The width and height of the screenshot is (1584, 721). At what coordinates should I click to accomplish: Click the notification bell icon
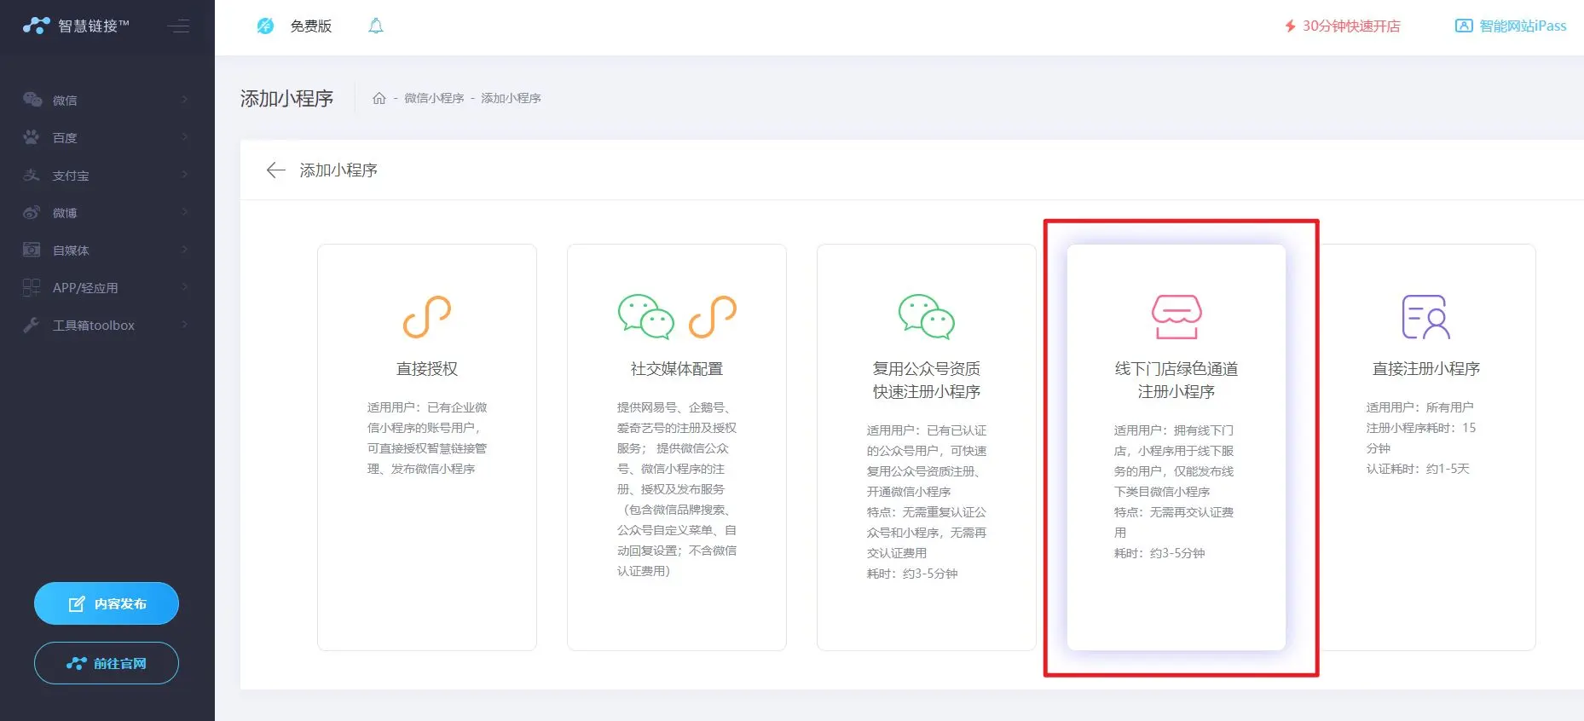pos(375,26)
